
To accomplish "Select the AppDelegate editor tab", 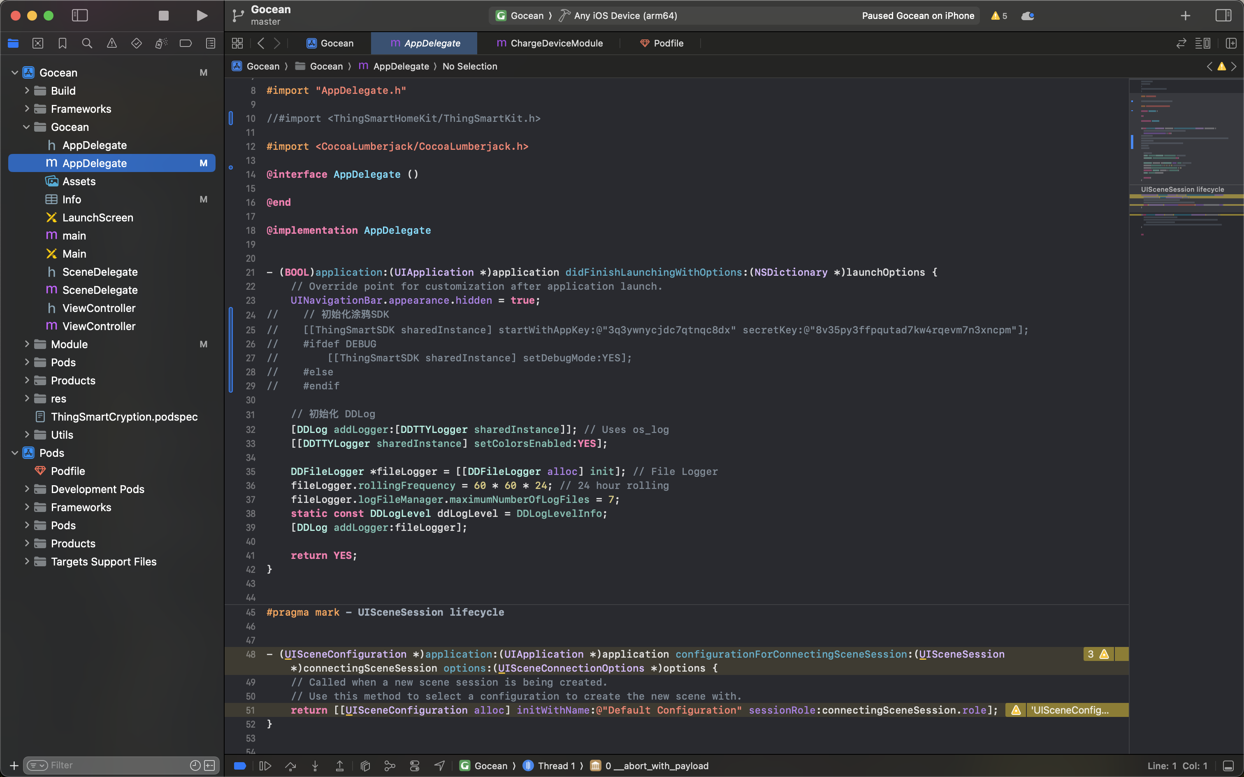I will tap(424, 43).
